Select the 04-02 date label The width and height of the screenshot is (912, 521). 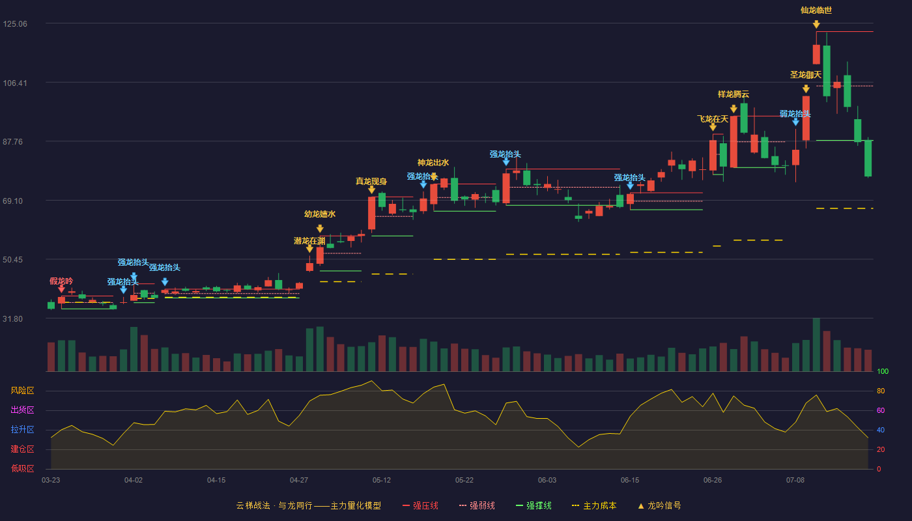(134, 480)
